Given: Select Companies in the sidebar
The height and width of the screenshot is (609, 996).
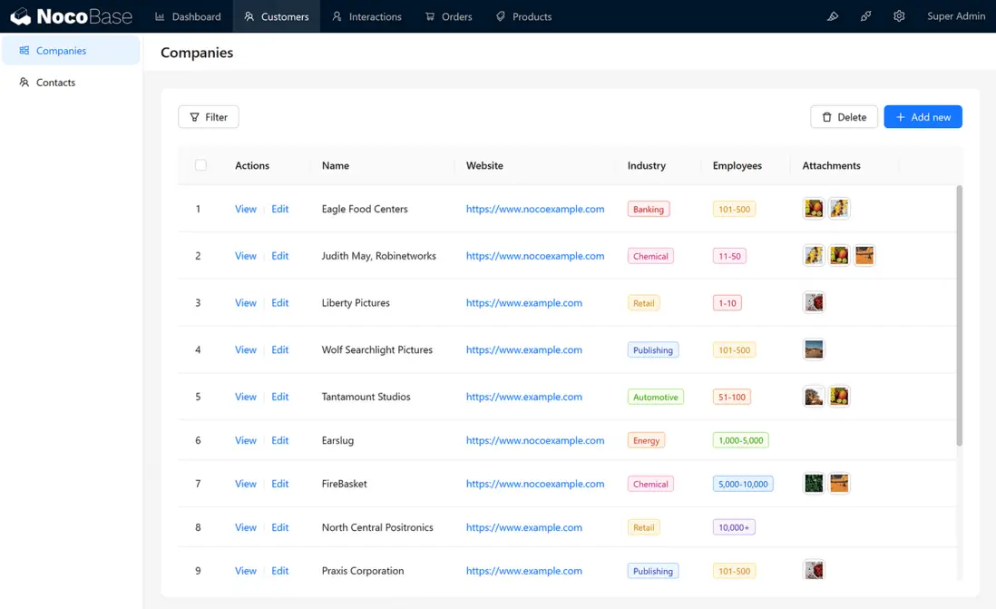Looking at the screenshot, I should [61, 51].
